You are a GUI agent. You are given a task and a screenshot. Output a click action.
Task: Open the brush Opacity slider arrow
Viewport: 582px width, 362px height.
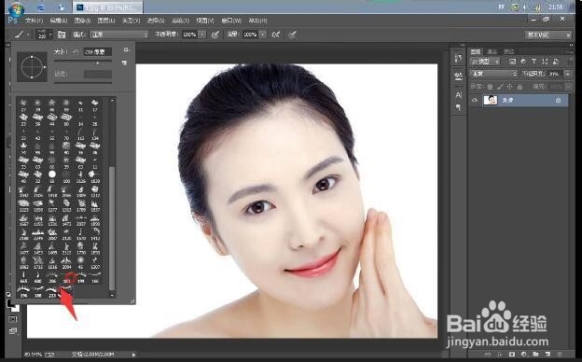(201, 35)
